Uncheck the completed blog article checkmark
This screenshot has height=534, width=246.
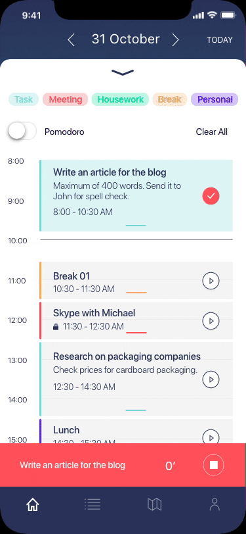click(x=211, y=196)
